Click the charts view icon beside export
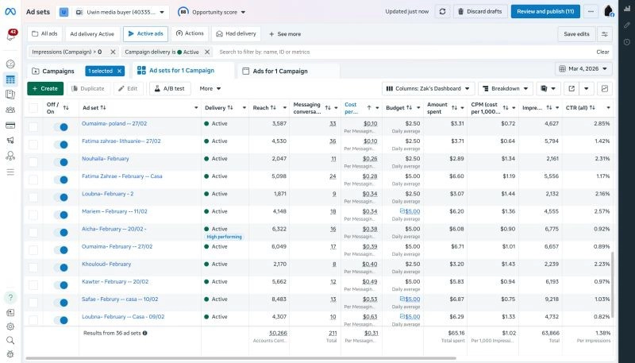The width and height of the screenshot is (635, 363). (605, 89)
